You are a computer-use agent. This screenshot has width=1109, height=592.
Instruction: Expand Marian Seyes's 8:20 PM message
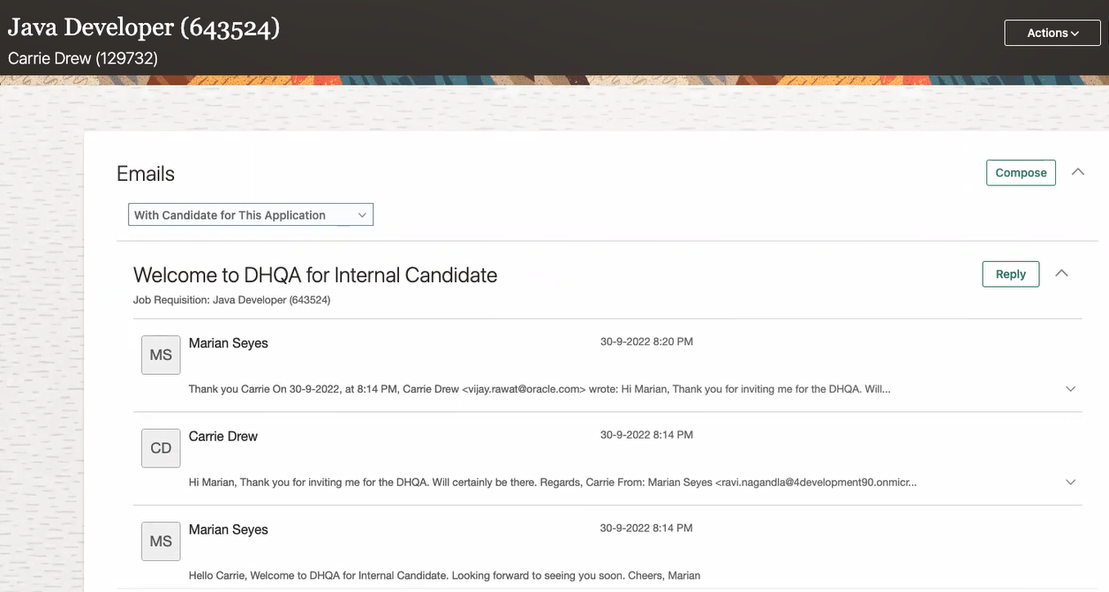pyautogui.click(x=1070, y=389)
